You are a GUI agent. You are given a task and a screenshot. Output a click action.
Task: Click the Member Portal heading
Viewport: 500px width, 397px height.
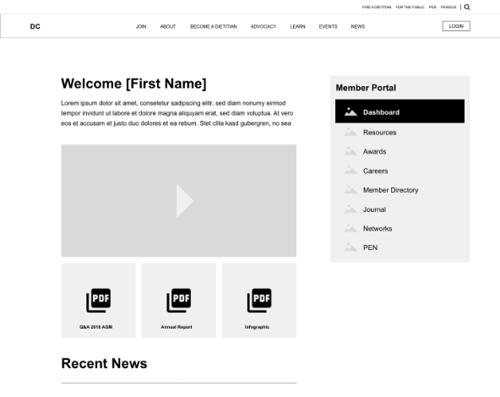[366, 88]
